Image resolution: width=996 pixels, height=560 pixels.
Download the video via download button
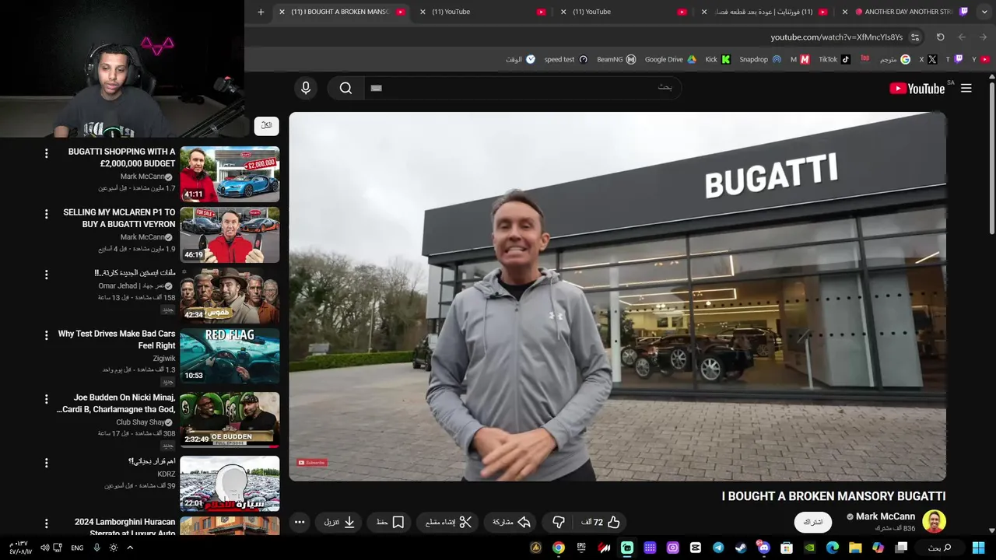(x=340, y=522)
